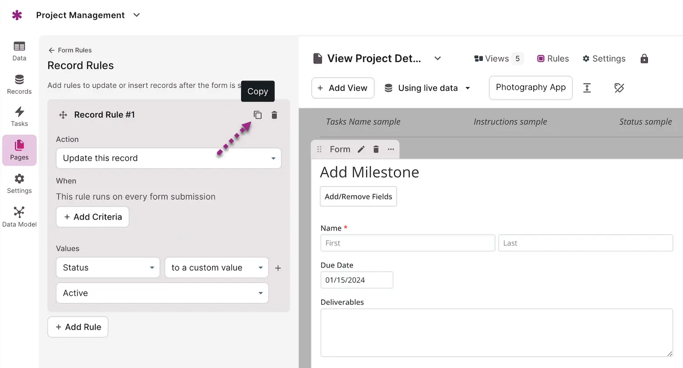Click the Copy icon for Record Rule #1

coord(258,115)
